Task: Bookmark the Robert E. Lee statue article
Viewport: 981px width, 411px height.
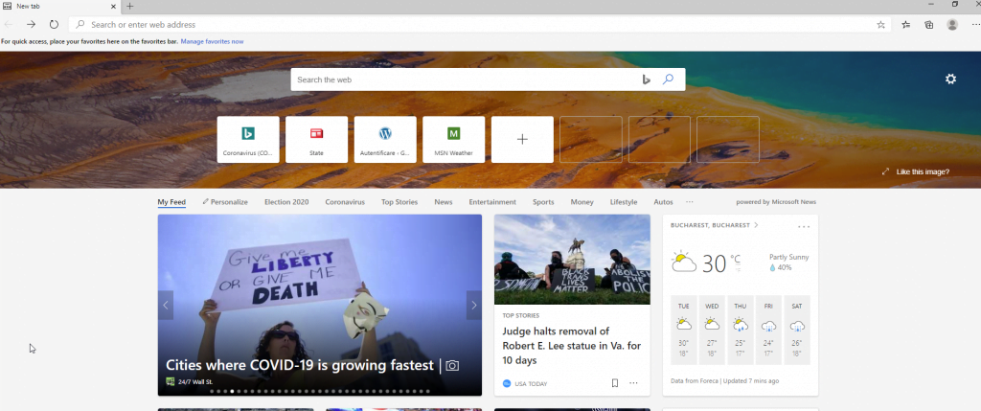Action: (x=614, y=383)
